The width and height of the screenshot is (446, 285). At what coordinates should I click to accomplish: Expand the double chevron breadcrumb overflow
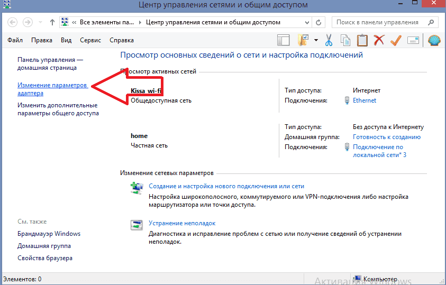pos(74,22)
